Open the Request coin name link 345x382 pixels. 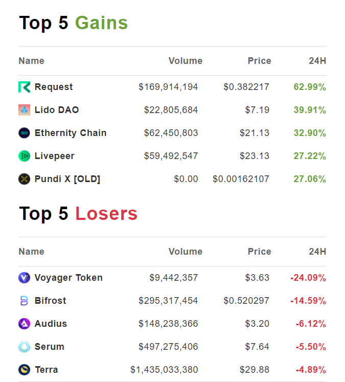[54, 87]
